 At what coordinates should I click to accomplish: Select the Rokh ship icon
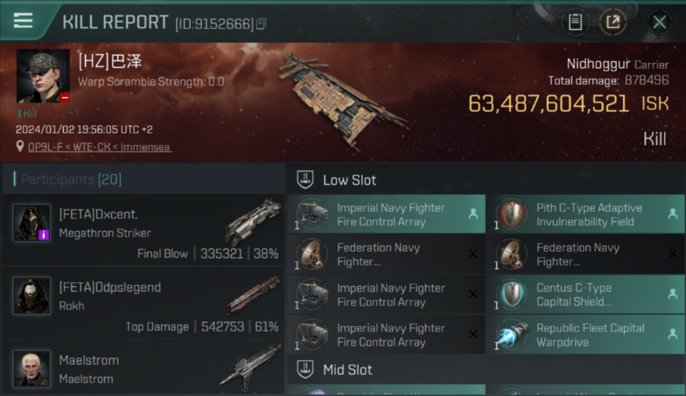click(252, 295)
